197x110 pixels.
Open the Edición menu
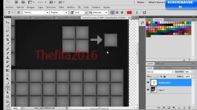pos(20,7)
